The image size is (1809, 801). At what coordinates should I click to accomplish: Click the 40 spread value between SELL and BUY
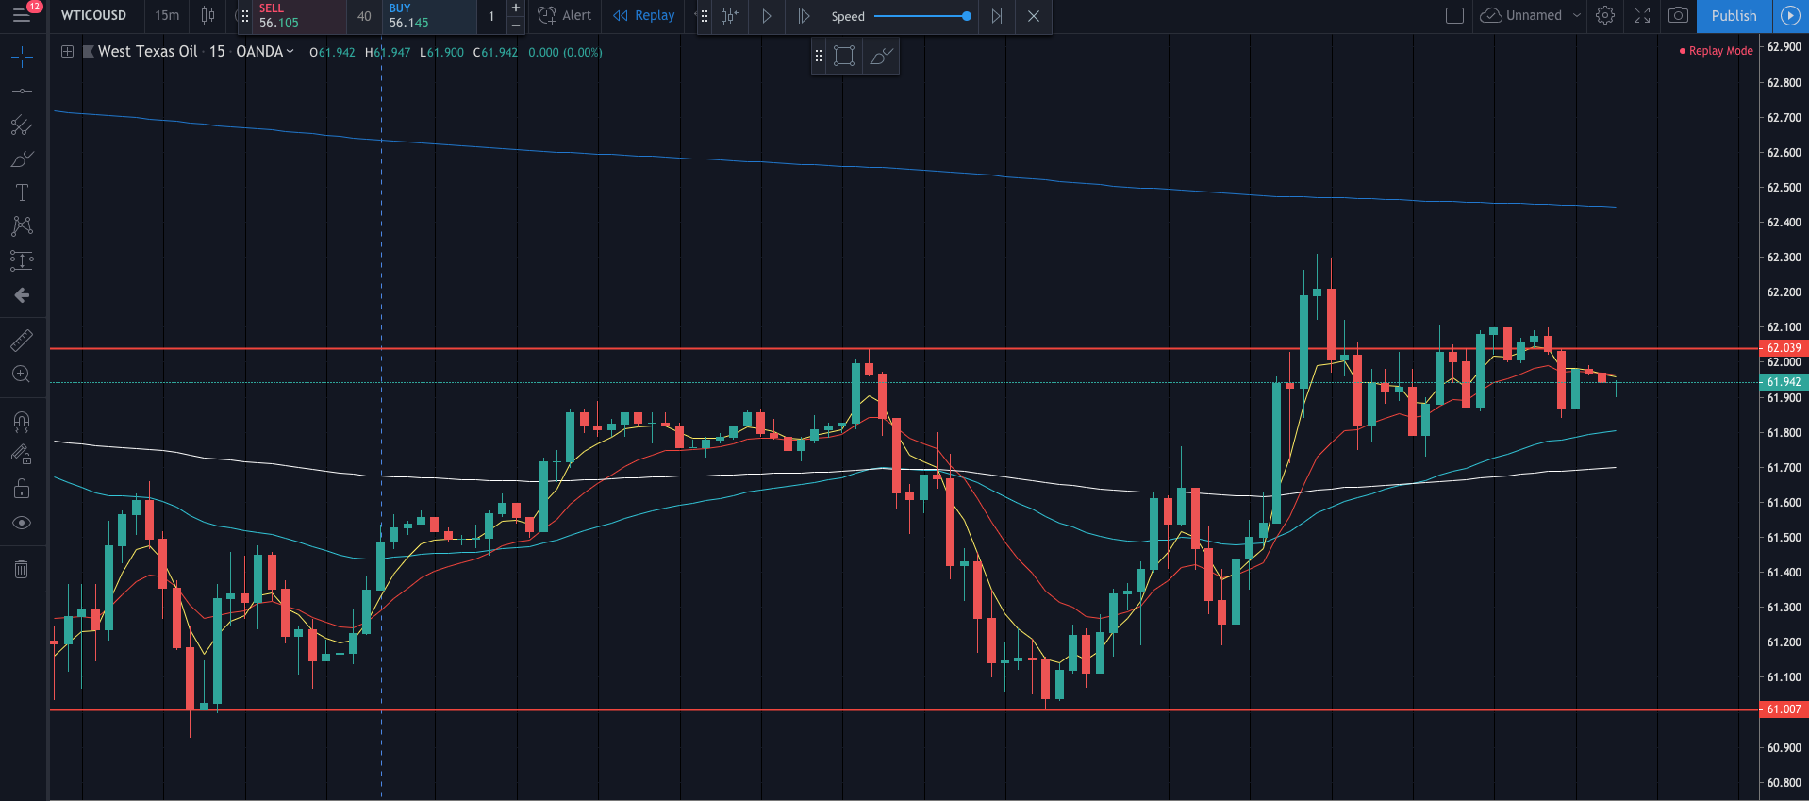(x=364, y=16)
